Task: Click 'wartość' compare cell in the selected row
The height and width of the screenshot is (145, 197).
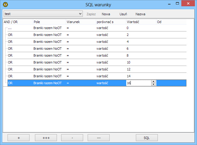Action: tap(102, 83)
